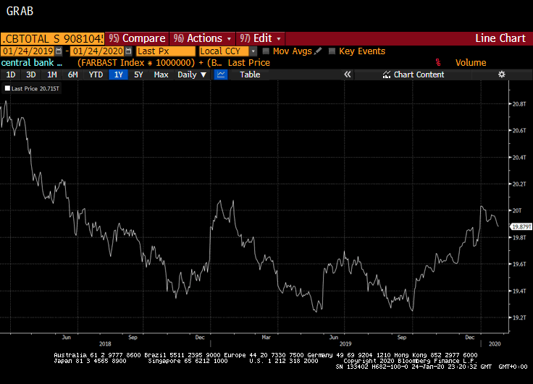Select the 5Y time range tab
This screenshot has height=384, width=533.
[x=138, y=74]
